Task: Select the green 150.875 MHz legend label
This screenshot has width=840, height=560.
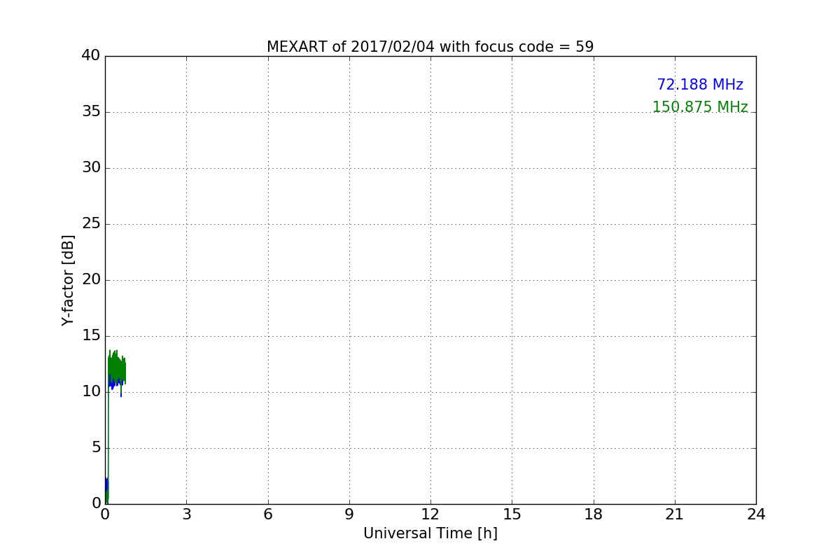Action: [700, 107]
